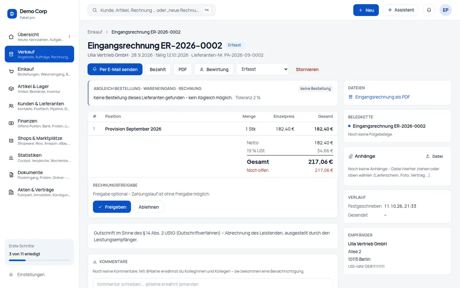Screen dimensions: 460x288
Task: Mark invoice as Bezahlt
Action: pos(158,69)
